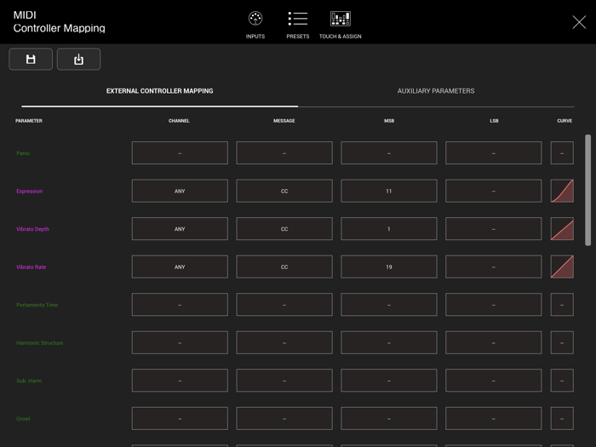Select the Panic parameter label
596x447 pixels.
(x=23, y=153)
